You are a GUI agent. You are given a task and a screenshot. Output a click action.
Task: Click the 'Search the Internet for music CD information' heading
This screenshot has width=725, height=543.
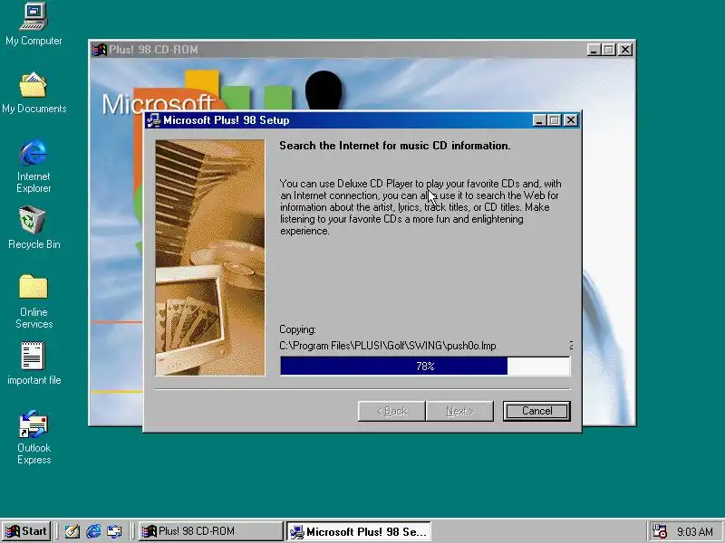pyautogui.click(x=395, y=146)
